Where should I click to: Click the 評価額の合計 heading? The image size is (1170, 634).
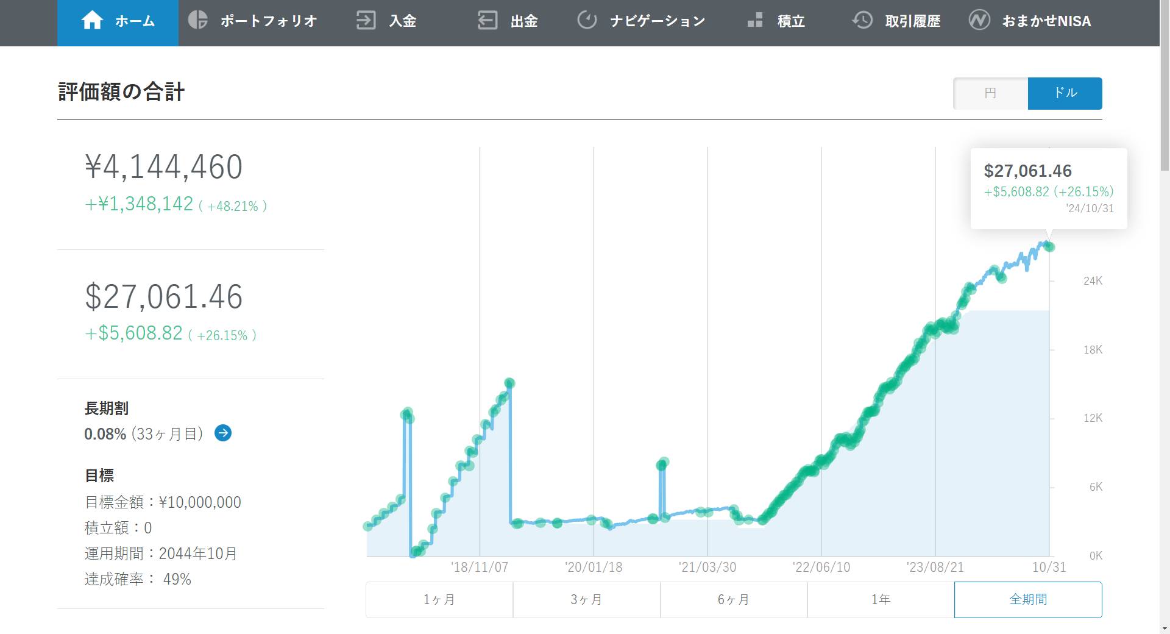coord(121,92)
